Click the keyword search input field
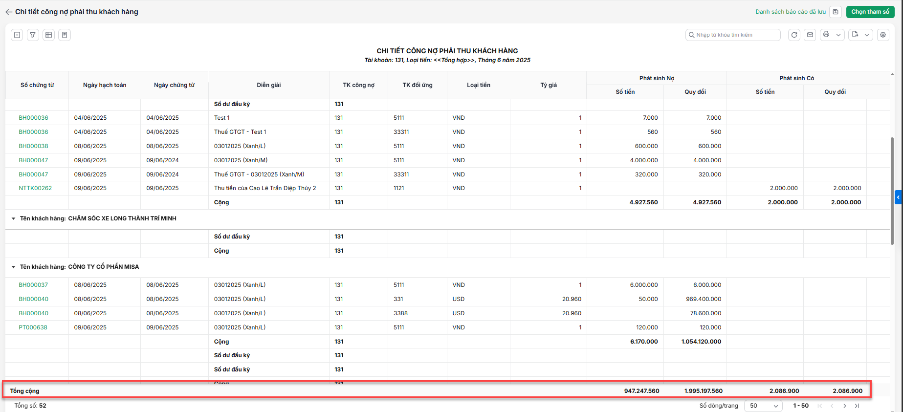Image resolution: width=903 pixels, height=412 pixels. coord(733,35)
